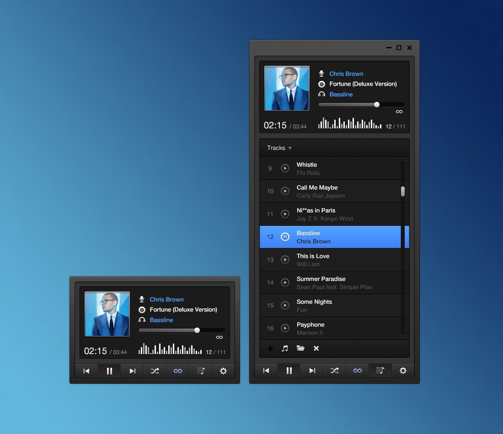
Task: Open the Tracks dropdown
Action: tap(279, 148)
